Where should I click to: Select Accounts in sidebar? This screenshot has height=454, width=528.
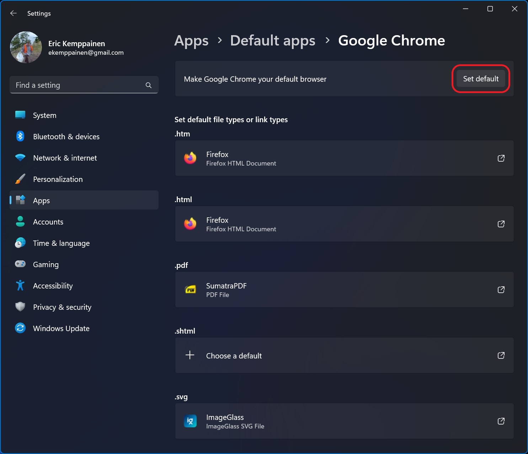point(84,222)
